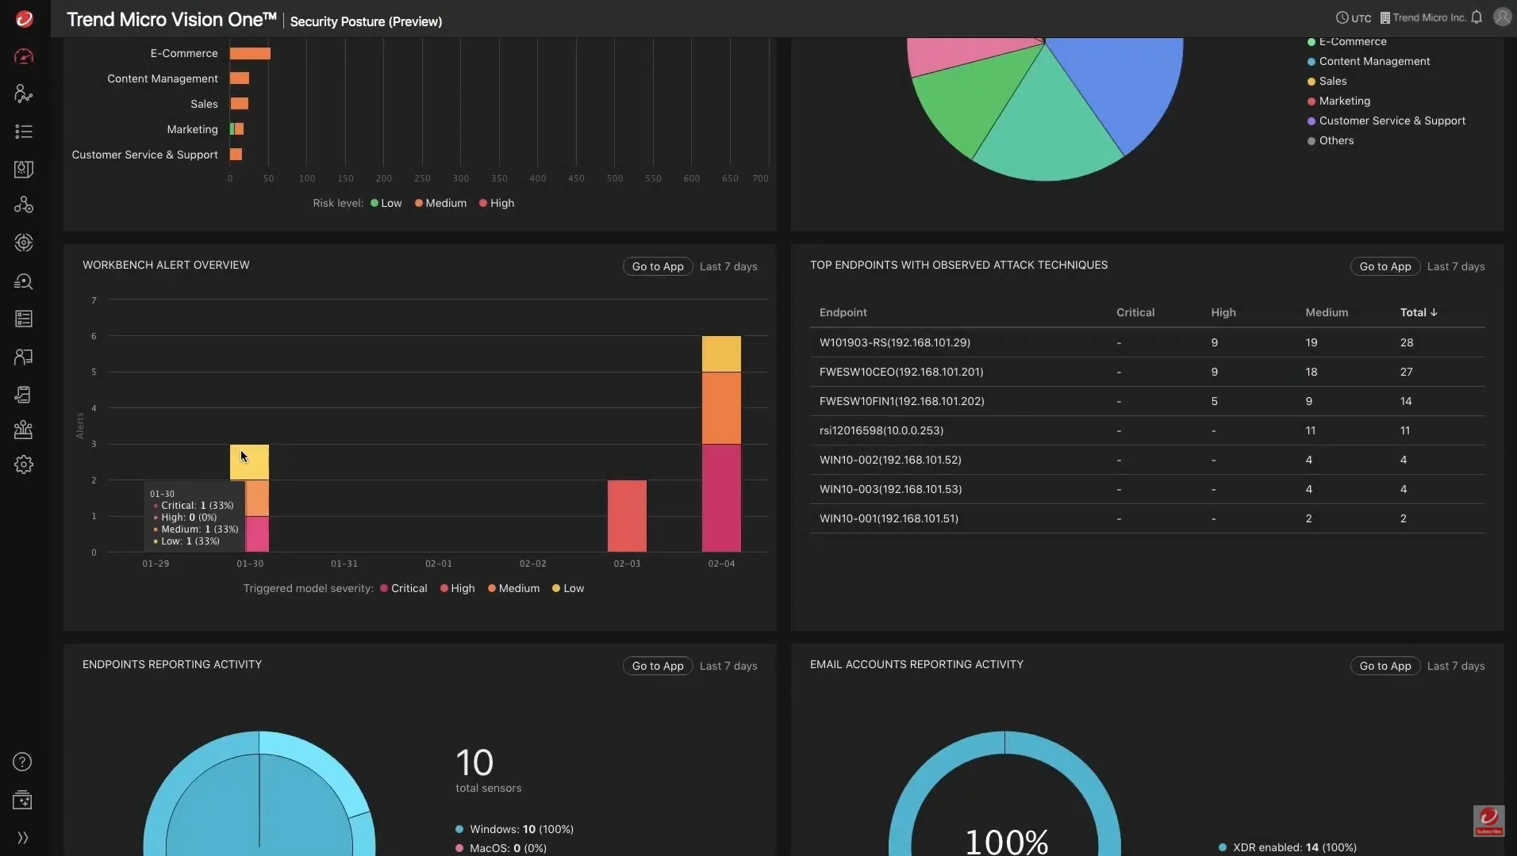Viewport: 1517px width, 856px height.
Task: Toggle the Critical severity legend item
Action: point(404,588)
